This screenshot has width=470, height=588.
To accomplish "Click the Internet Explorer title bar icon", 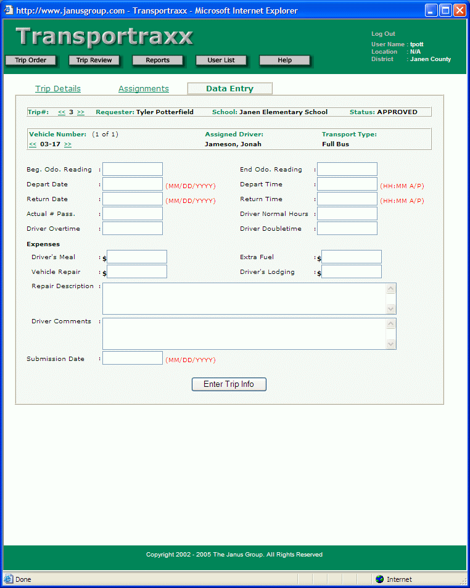I will click(8, 10).
